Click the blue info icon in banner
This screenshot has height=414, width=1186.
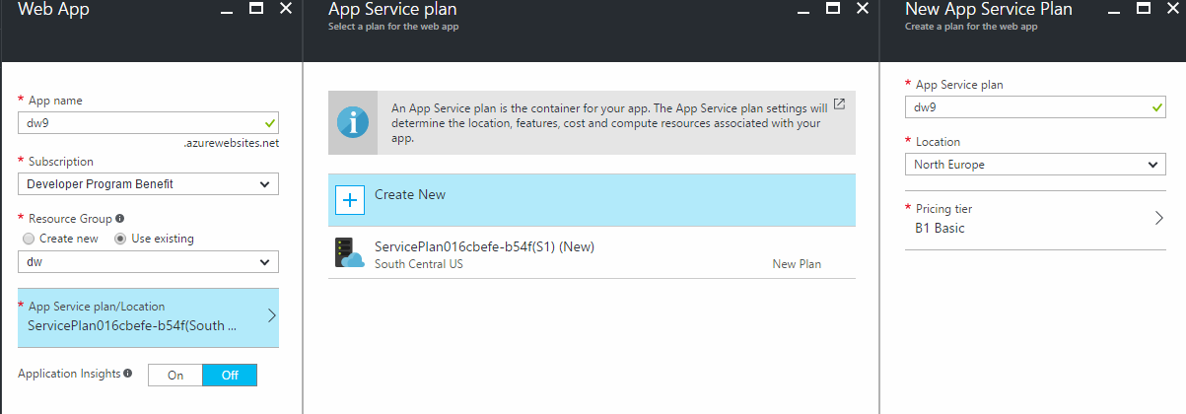352,123
